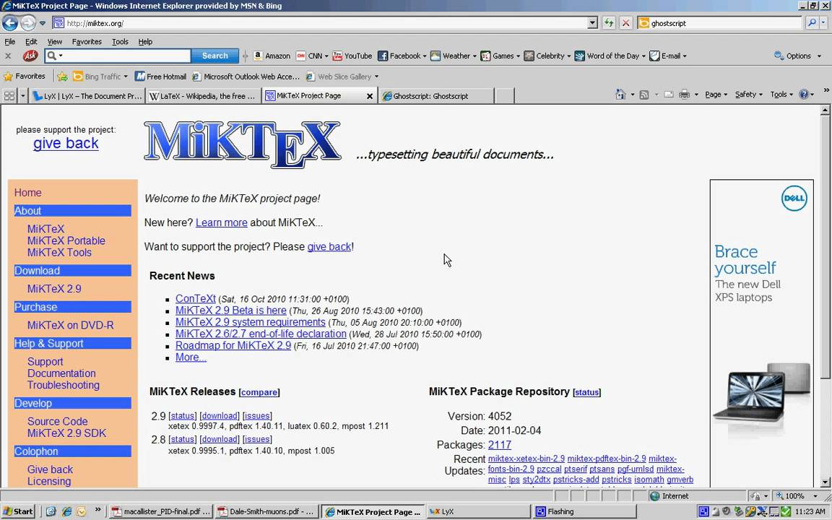The width and height of the screenshot is (832, 520).
Task: Open the Edit menu
Action: [x=31, y=41]
